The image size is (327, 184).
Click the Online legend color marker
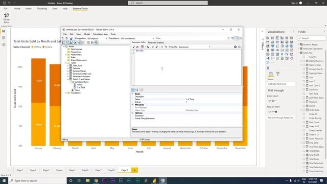pyautogui.click(x=43, y=47)
